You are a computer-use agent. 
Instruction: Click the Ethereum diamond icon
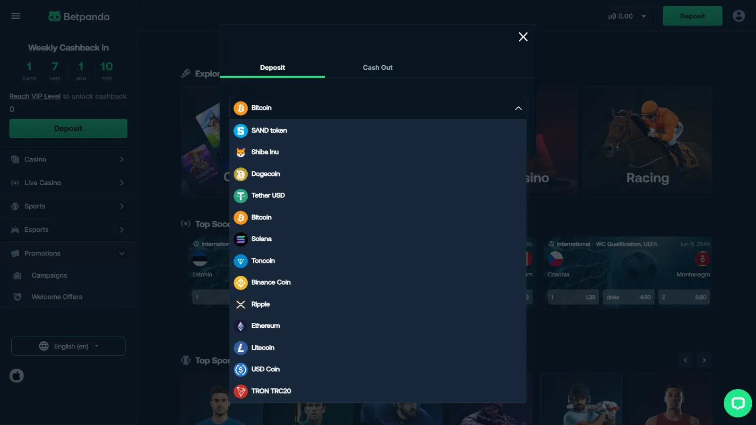241,326
